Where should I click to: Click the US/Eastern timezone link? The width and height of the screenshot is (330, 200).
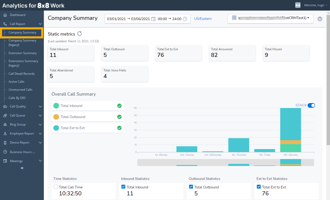coord(203,19)
